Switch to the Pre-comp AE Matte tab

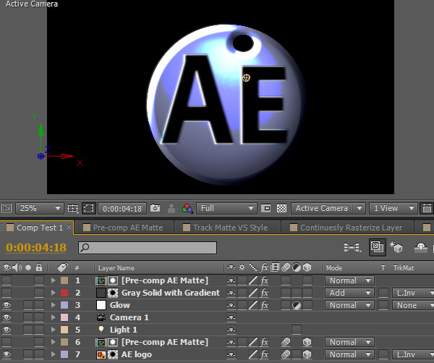click(127, 228)
